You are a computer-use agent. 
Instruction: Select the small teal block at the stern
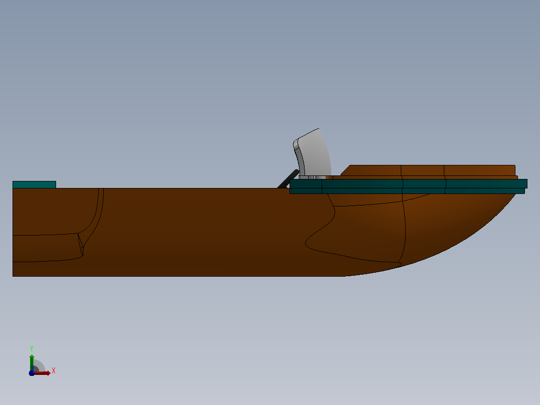34,185
